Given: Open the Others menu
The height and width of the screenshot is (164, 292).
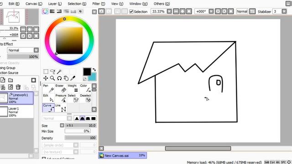Looking at the screenshot, I should pos(162,4).
